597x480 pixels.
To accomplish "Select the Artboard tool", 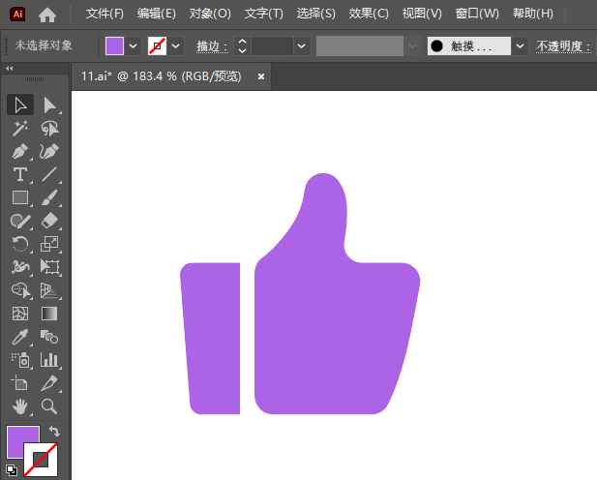I will (20, 383).
